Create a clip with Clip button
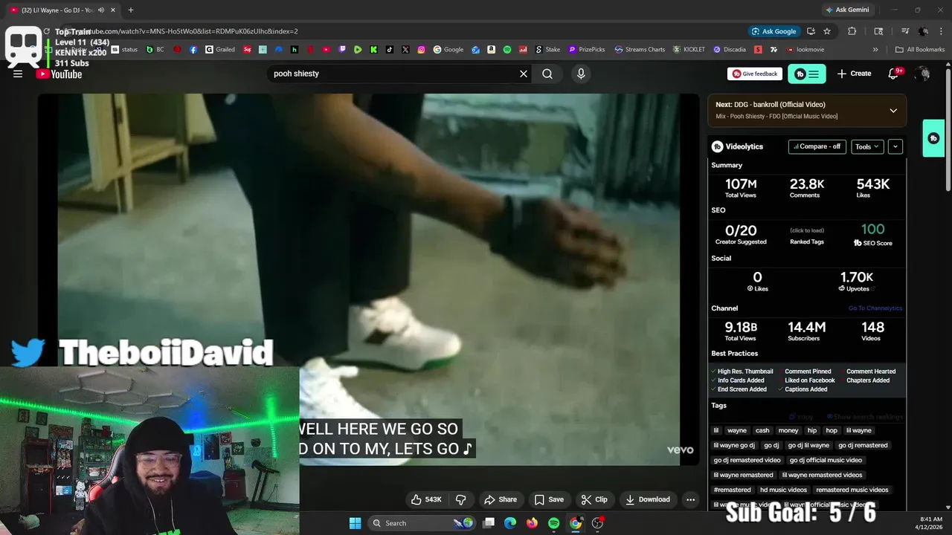Image resolution: width=952 pixels, height=535 pixels. pyautogui.click(x=594, y=499)
